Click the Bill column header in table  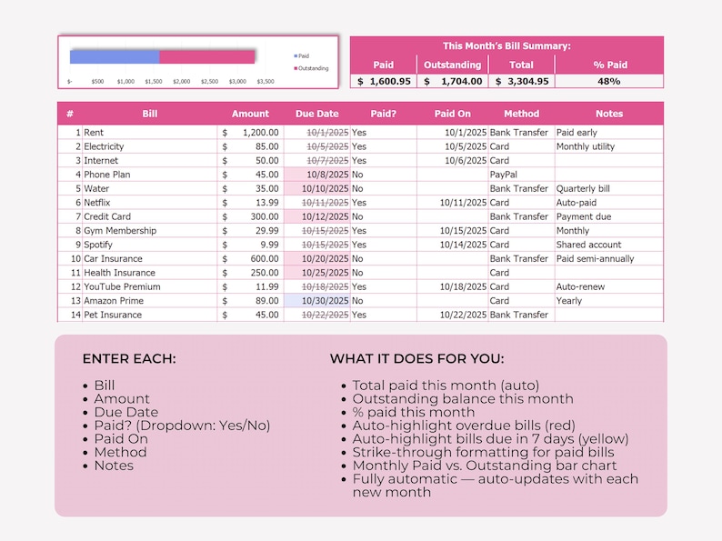tap(150, 114)
